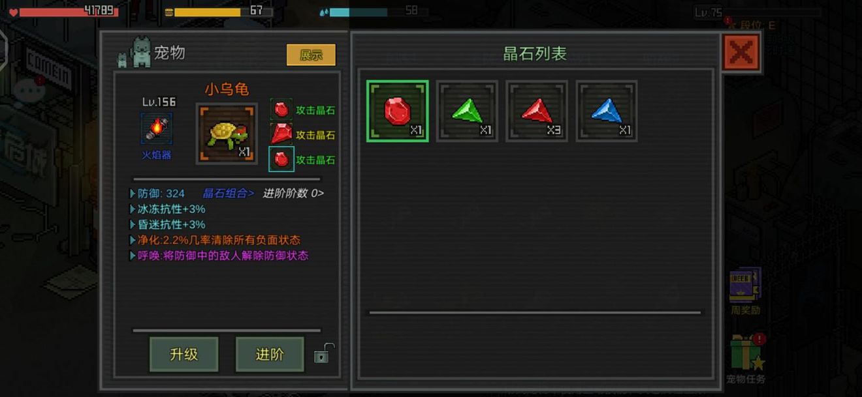Screen dimensions: 862x397
Task: Expand 进阶阶数 advancement level details
Action: [x=293, y=193]
